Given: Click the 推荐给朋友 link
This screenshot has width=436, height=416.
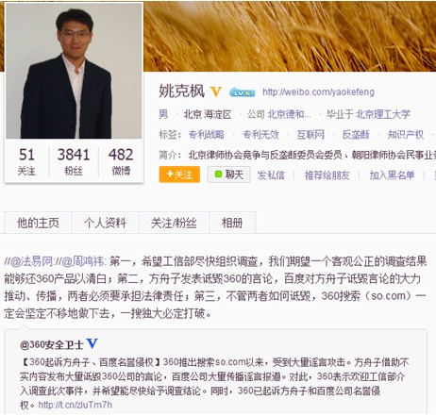Looking at the screenshot, I should tap(327, 175).
